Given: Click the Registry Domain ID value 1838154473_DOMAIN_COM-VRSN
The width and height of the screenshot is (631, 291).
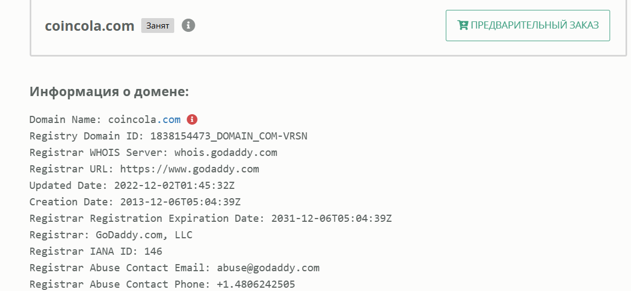Looking at the screenshot, I should pyautogui.click(x=229, y=136).
